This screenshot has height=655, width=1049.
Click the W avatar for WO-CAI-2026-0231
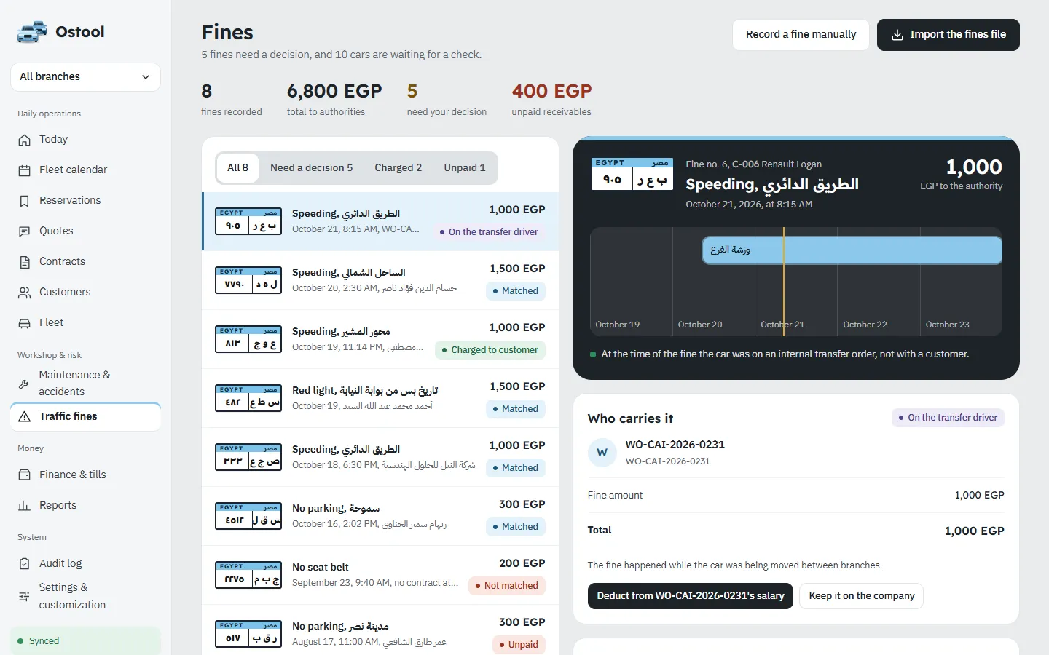tap(602, 453)
